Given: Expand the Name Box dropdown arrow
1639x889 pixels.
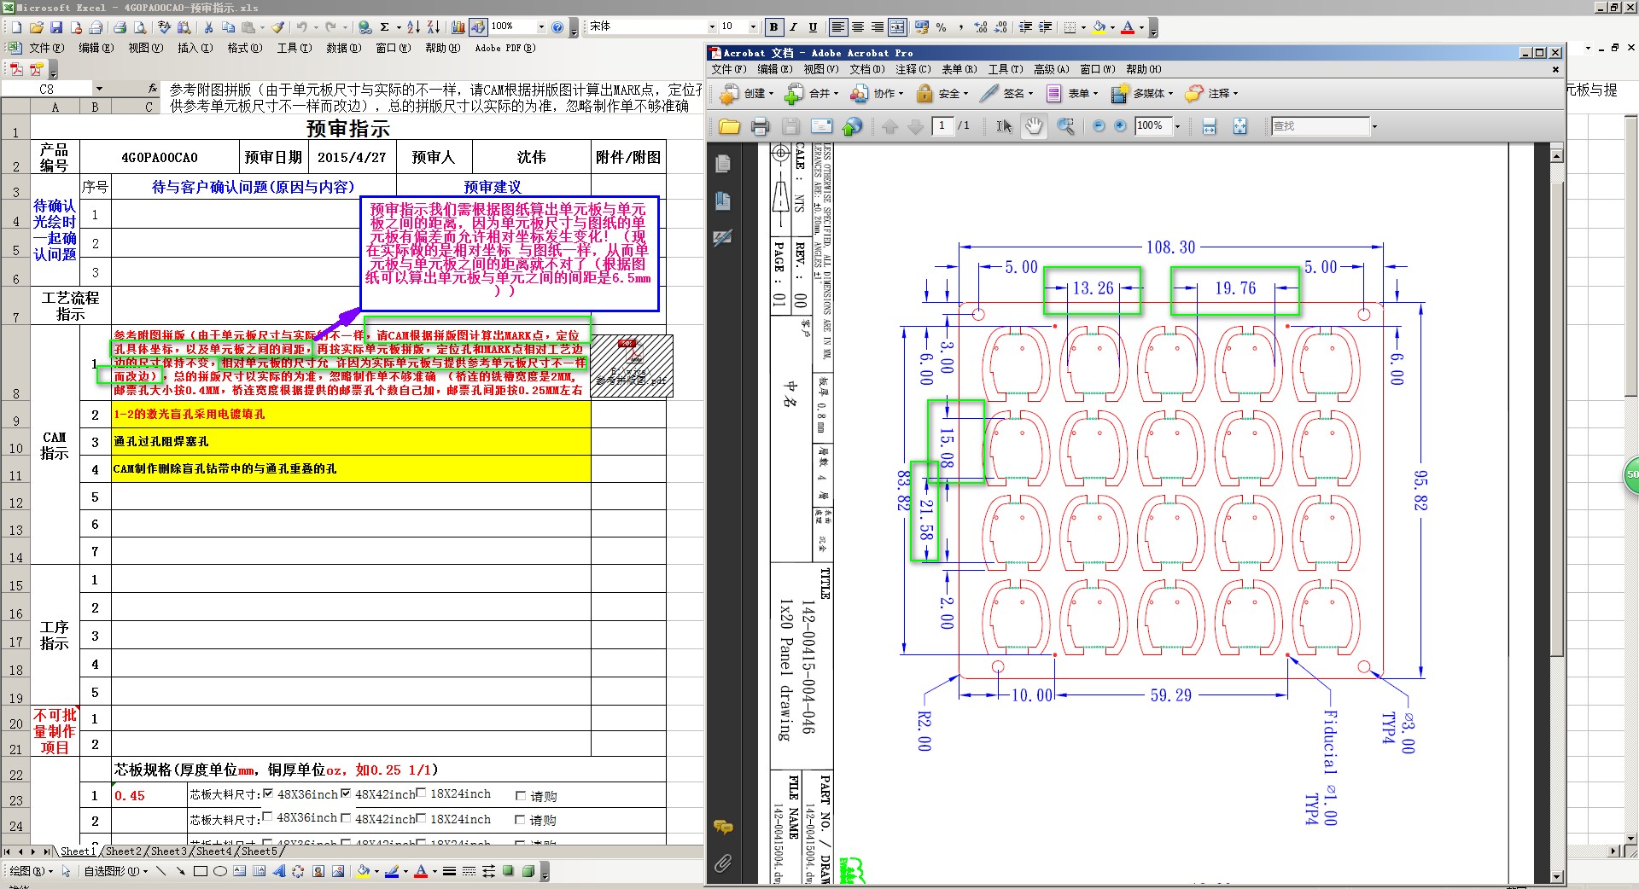Looking at the screenshot, I should (x=99, y=89).
